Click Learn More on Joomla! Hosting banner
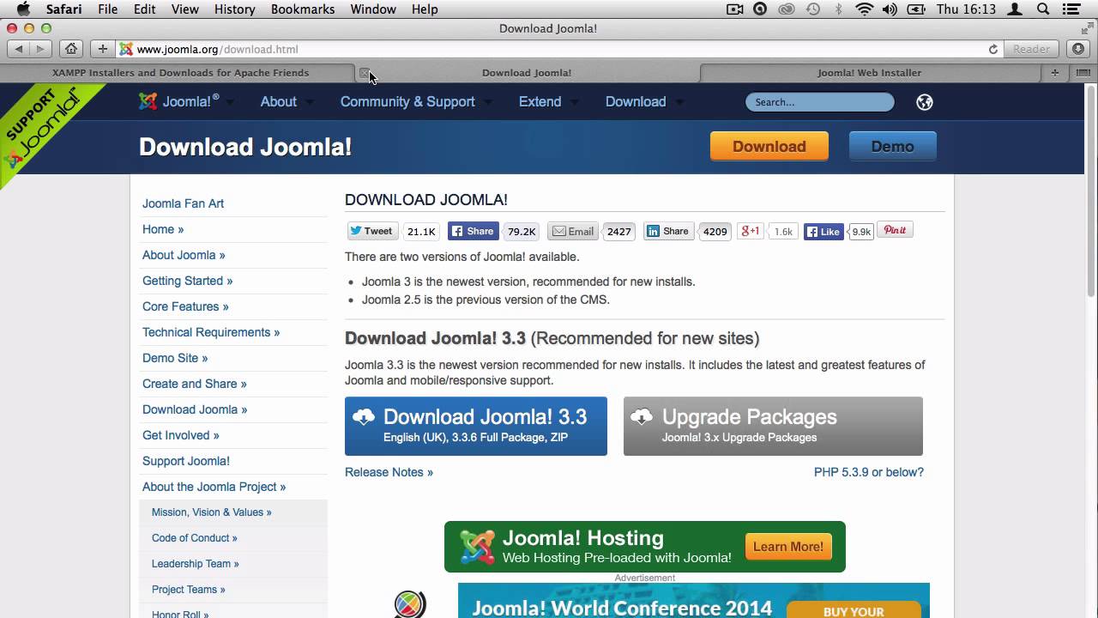This screenshot has width=1098, height=618. click(787, 547)
